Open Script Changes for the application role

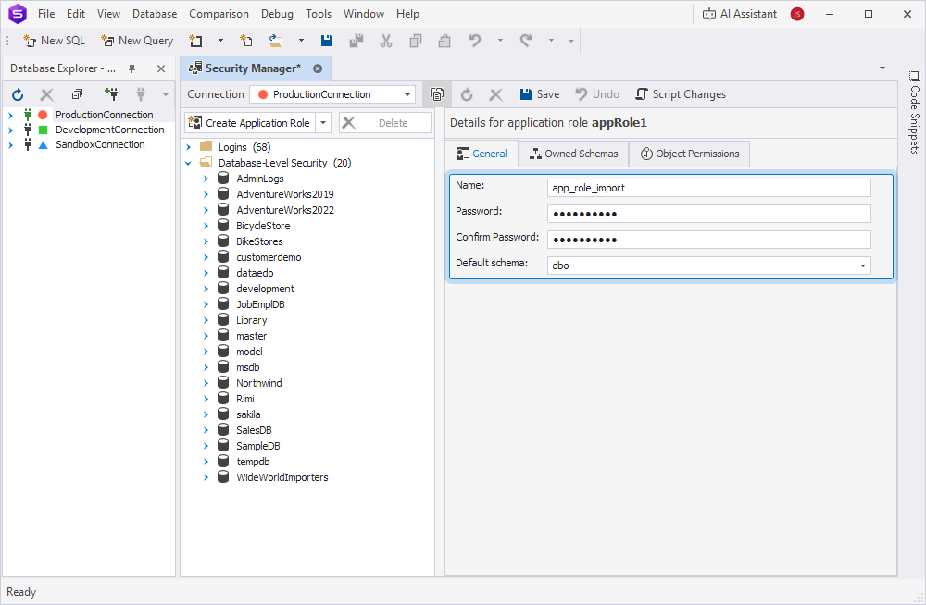[681, 93]
